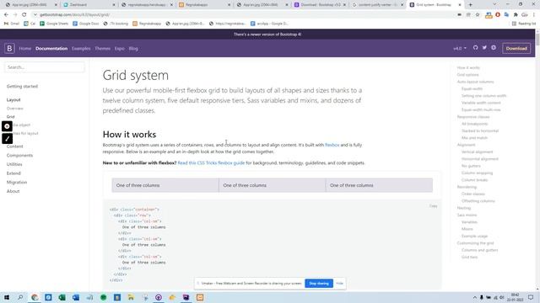
Task: Open Reading list in bookmarks bar
Action: coord(524,24)
